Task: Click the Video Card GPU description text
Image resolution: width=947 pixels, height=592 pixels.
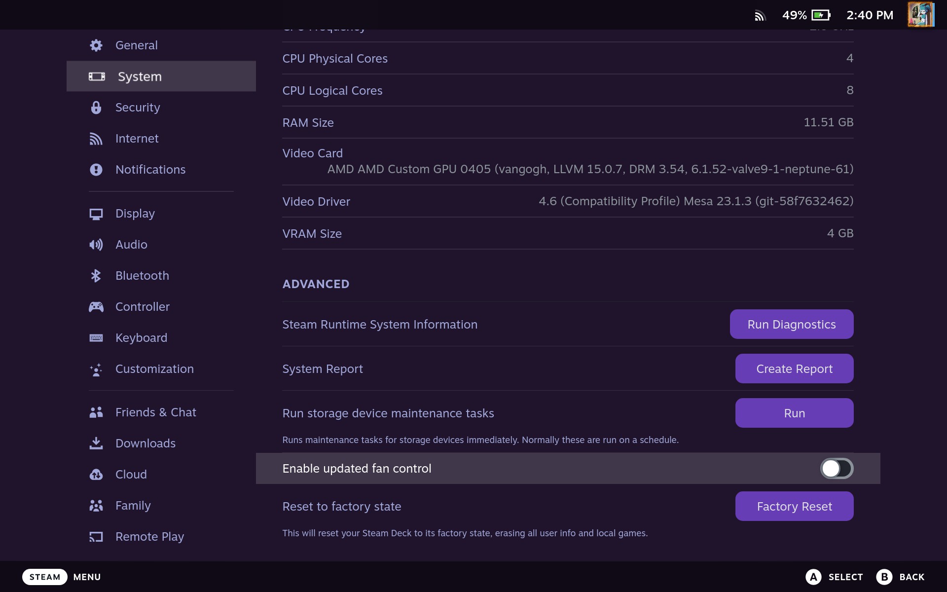Action: point(590,169)
